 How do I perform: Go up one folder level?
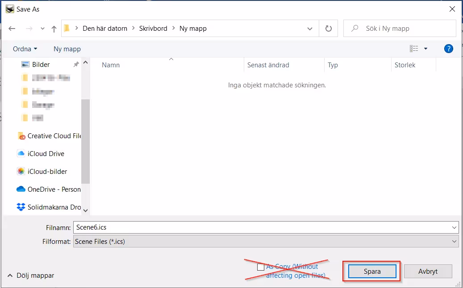(54, 29)
